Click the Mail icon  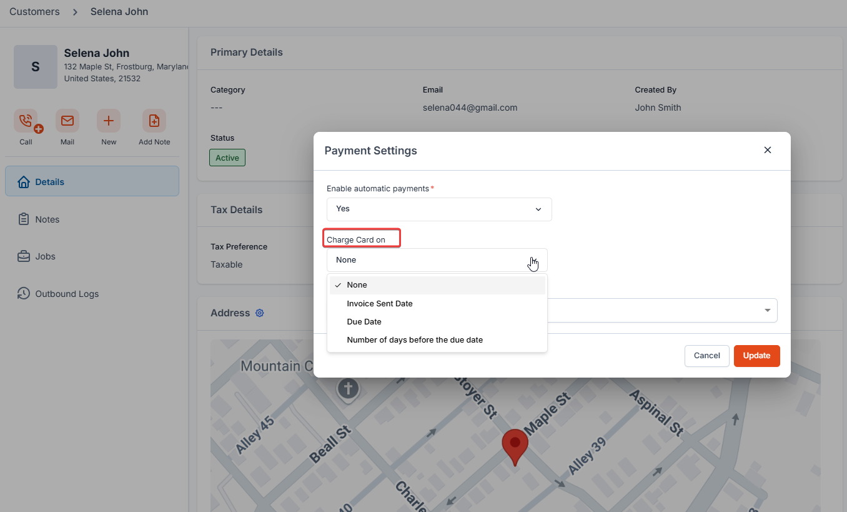click(67, 121)
